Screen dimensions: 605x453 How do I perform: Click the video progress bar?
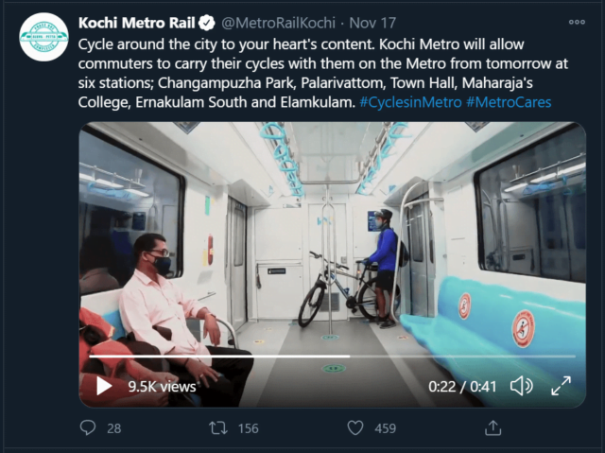[331, 357]
